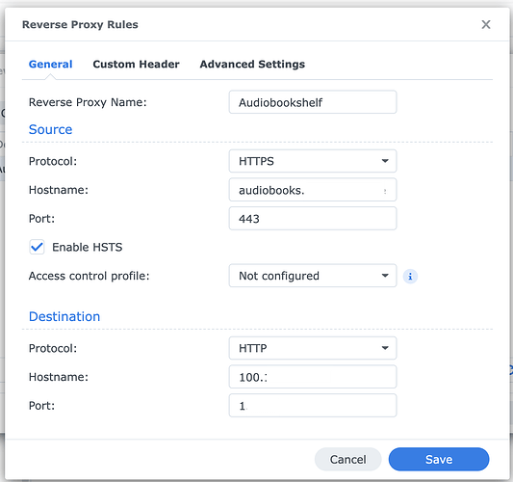Click the HTTPS dropdown arrow
The image size is (513, 482).
point(385,161)
